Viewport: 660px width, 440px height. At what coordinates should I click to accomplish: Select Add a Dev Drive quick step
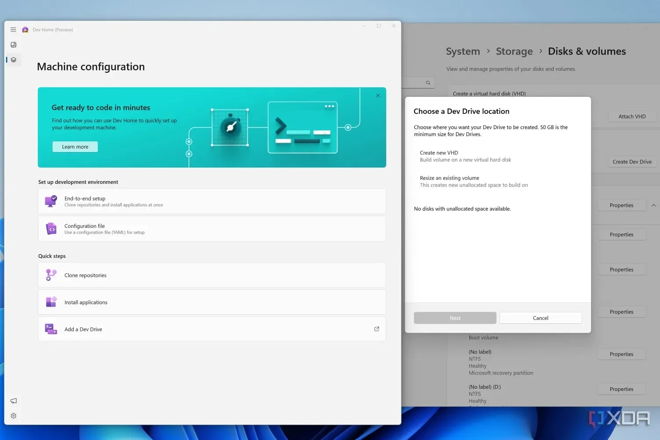point(212,329)
